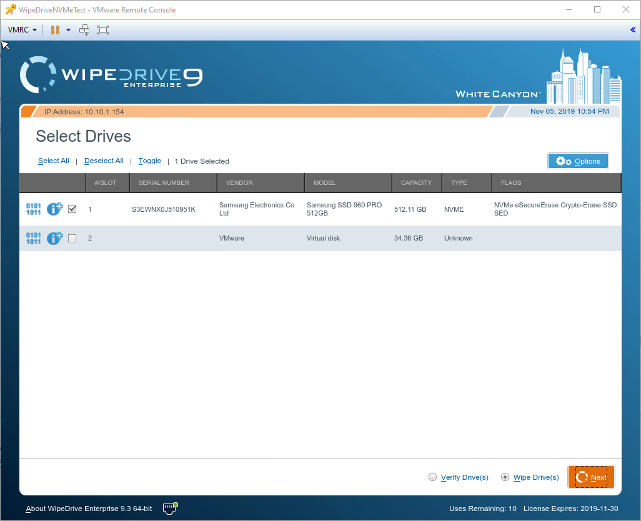Click the network status icon in footer
Image resolution: width=641 pixels, height=521 pixels.
pos(170,508)
